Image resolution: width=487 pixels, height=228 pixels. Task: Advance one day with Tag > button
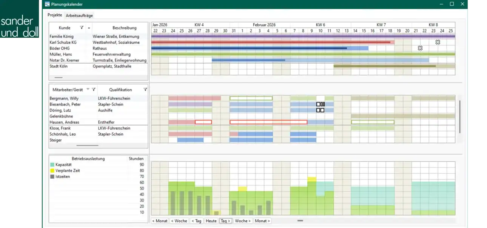(226, 221)
